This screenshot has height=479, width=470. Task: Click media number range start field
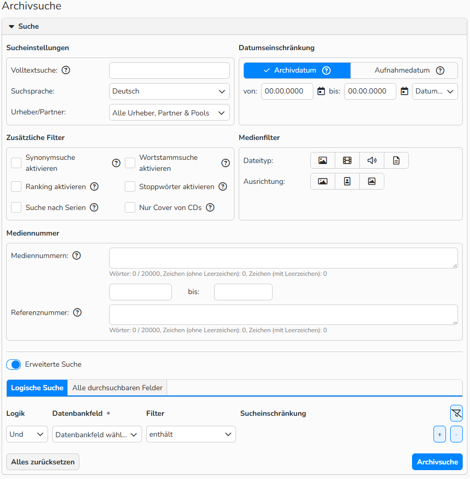tap(140, 292)
